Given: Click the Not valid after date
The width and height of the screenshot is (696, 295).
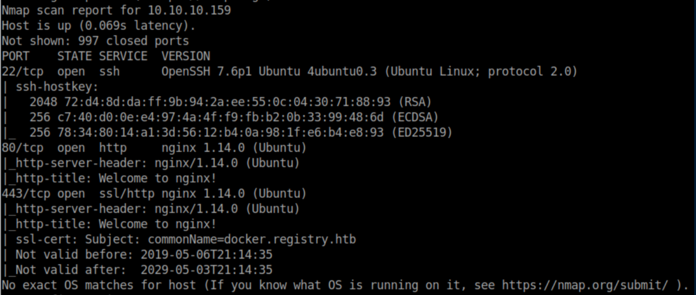Looking at the screenshot, I should (206, 270).
